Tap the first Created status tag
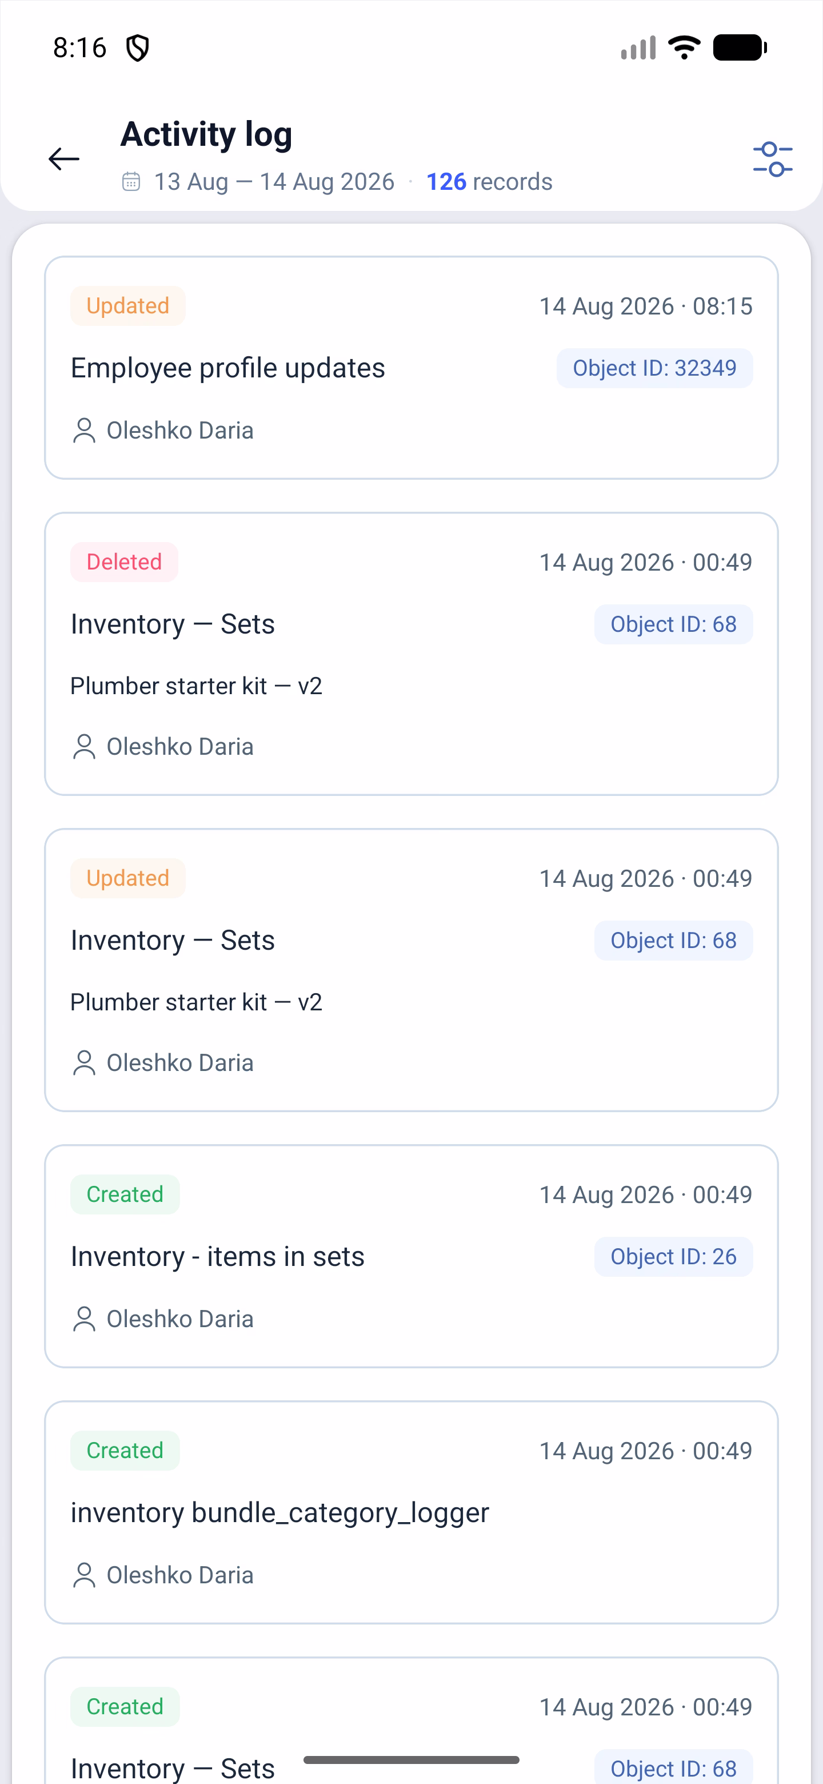 click(x=125, y=1194)
